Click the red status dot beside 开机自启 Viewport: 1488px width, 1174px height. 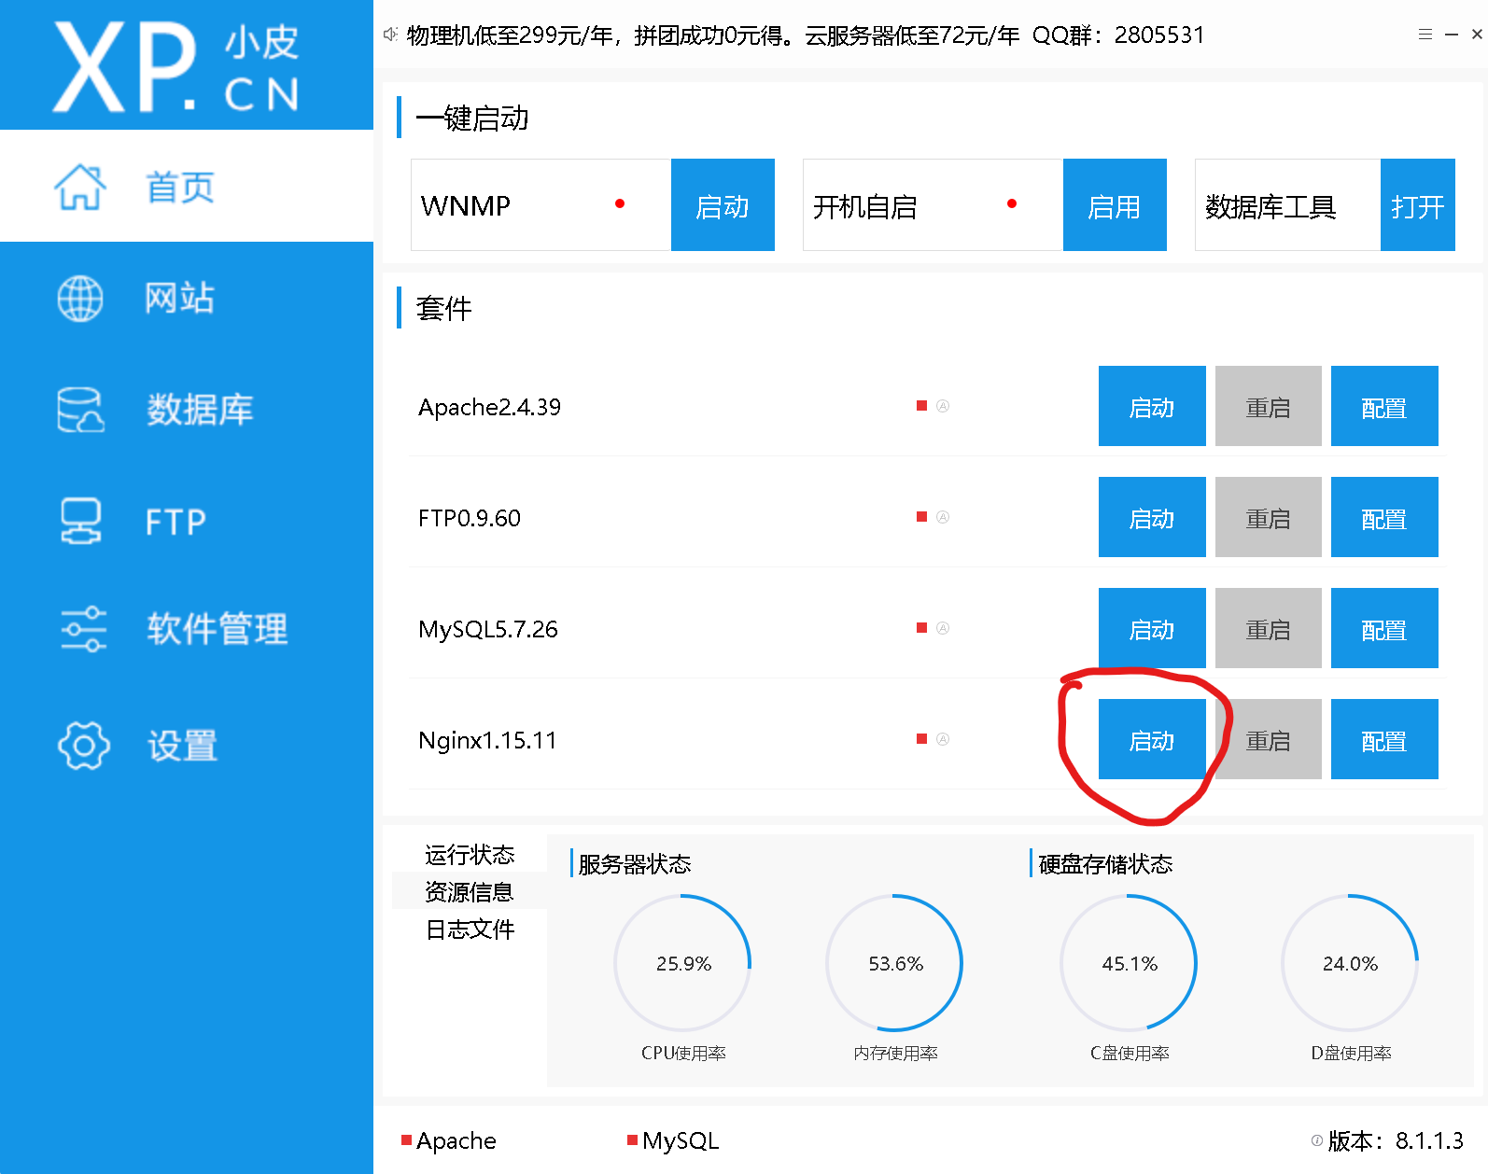(x=1012, y=203)
